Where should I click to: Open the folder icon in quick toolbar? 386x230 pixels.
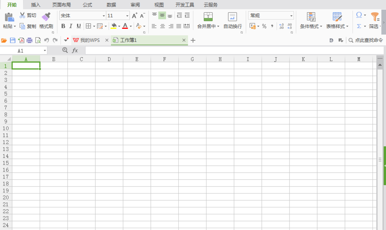coord(4,40)
